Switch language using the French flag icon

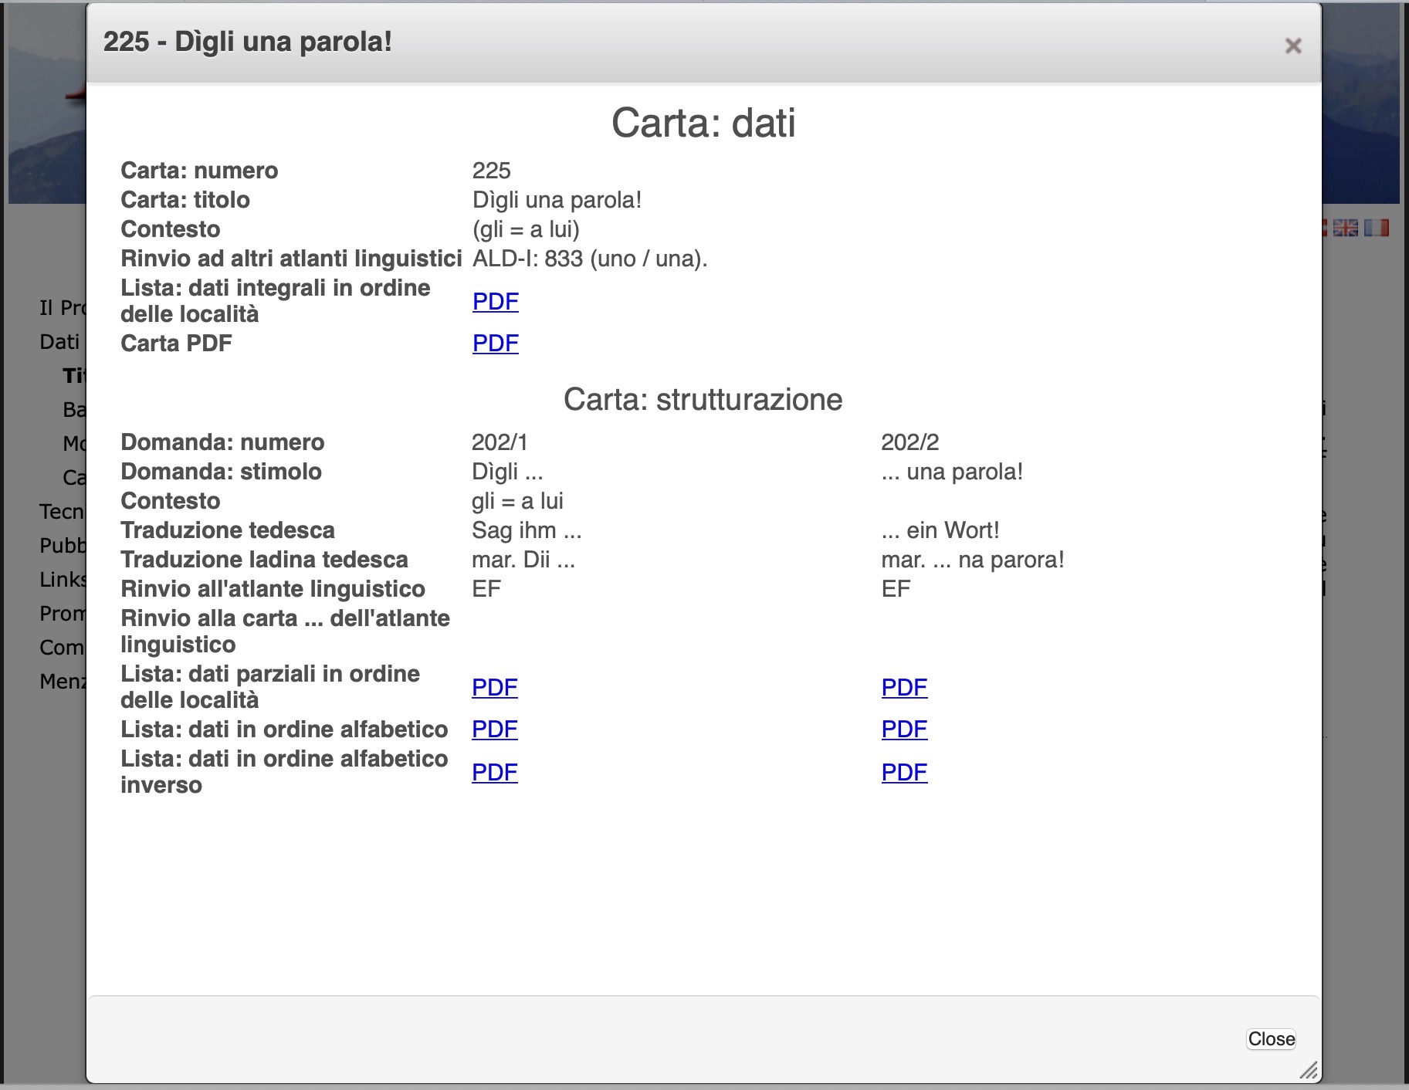[1376, 228]
